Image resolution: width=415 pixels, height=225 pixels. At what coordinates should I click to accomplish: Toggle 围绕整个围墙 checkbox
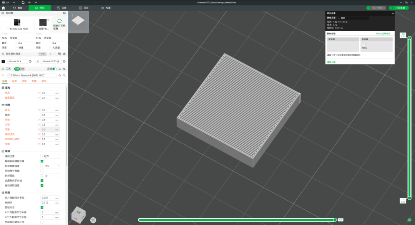(x=42, y=171)
